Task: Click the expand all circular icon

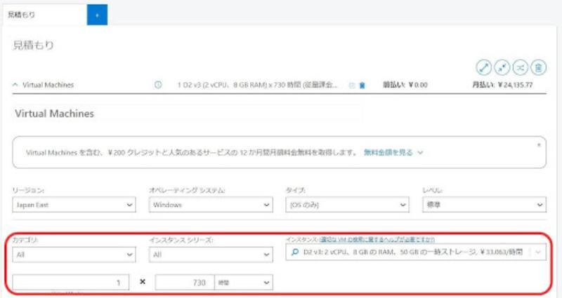Action: [483, 67]
